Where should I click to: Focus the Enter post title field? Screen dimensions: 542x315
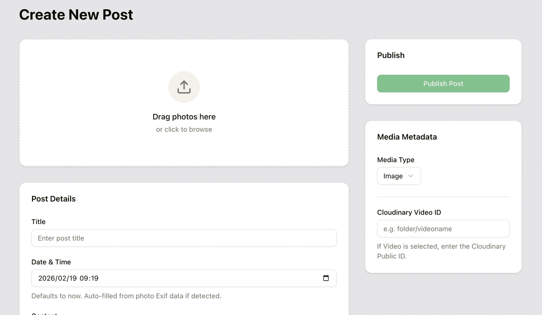pos(184,238)
